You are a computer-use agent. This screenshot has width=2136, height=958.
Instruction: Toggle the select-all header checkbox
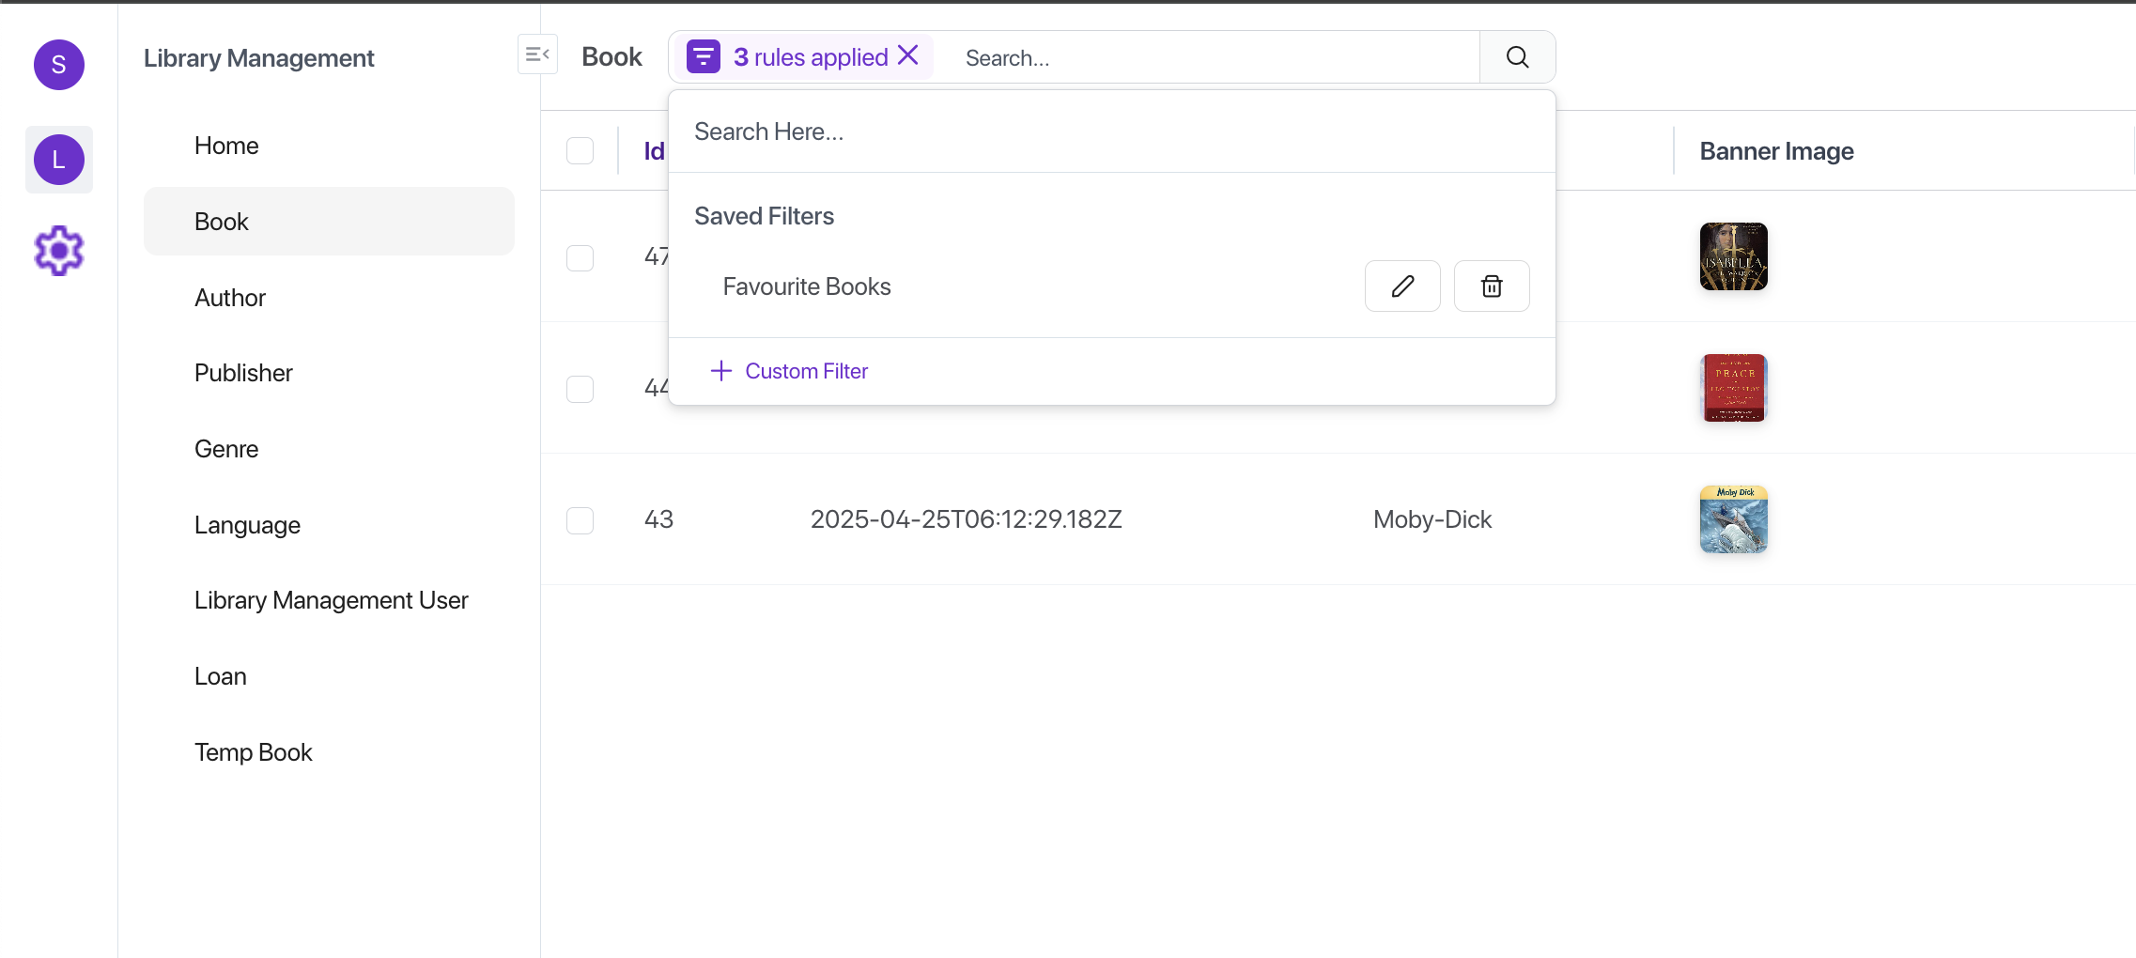click(x=580, y=151)
